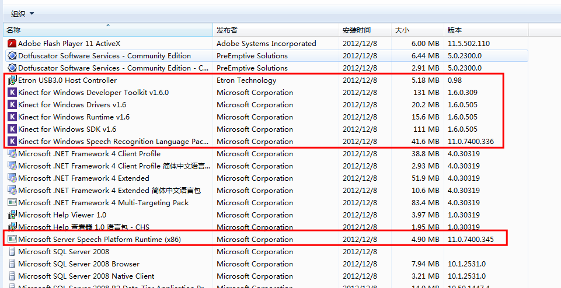Screen dimensions: 561x288
Task: Click the Microsoft Help 查看器 语言包 icon
Action: click(x=12, y=227)
